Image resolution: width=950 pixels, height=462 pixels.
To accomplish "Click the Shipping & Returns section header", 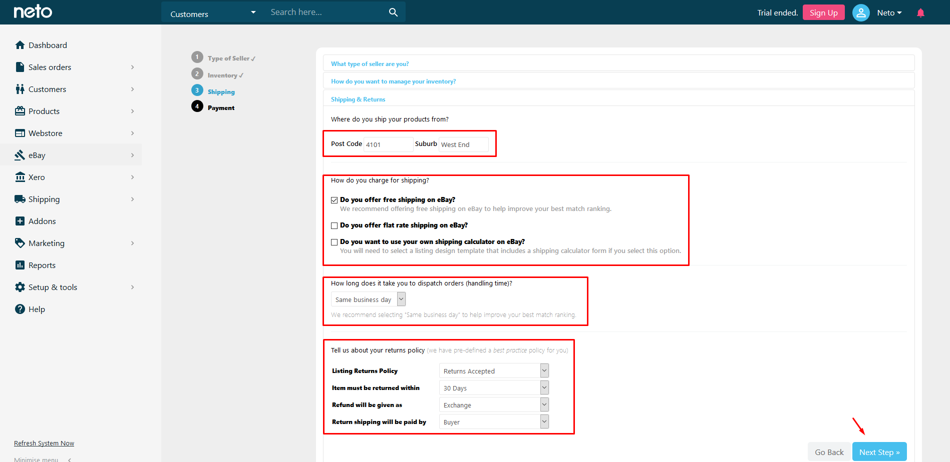I will [x=619, y=99].
